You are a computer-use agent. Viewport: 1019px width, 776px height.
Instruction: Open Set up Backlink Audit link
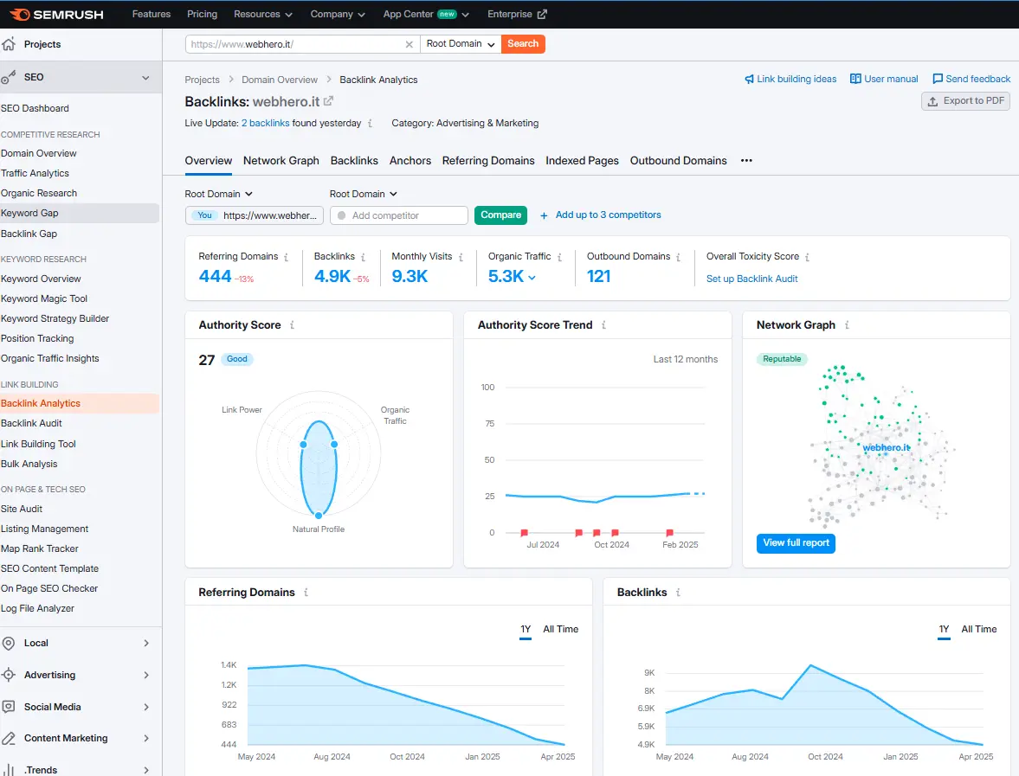[751, 279]
